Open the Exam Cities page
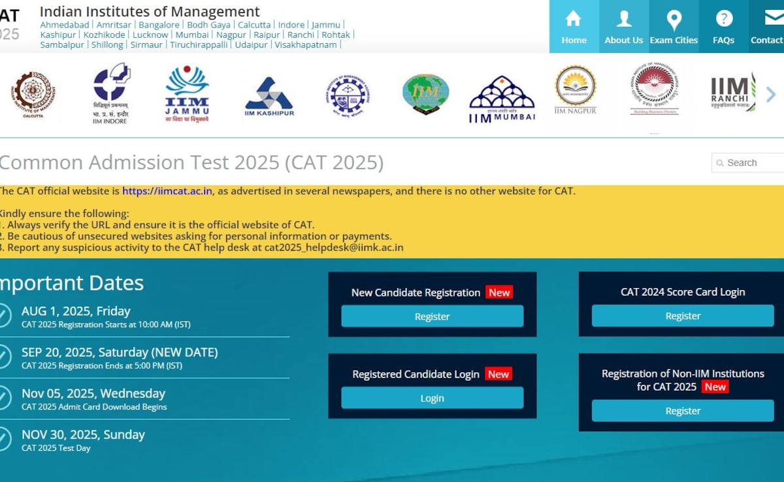 click(674, 27)
